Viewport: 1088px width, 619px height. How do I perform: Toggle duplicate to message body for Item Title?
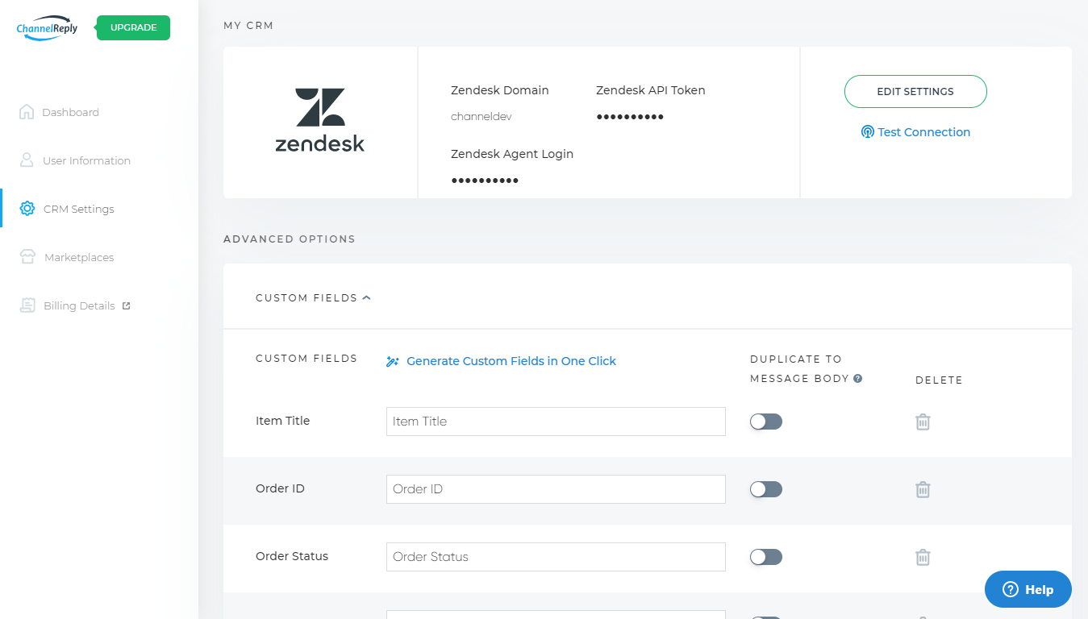tap(766, 422)
